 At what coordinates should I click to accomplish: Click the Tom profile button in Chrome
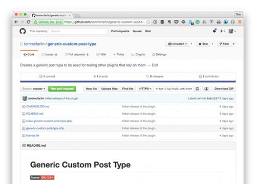coord(239,14)
